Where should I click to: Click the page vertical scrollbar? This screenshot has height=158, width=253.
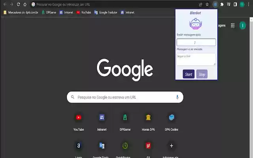[251, 88]
